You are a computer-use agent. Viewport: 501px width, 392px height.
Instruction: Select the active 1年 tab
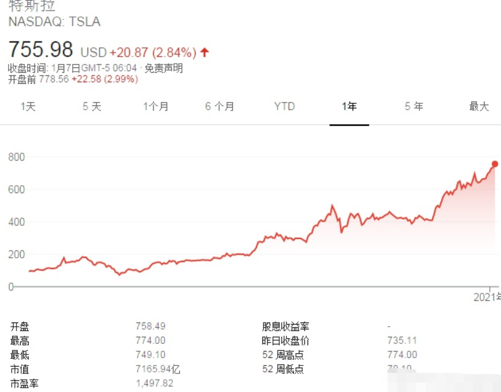[x=349, y=107]
